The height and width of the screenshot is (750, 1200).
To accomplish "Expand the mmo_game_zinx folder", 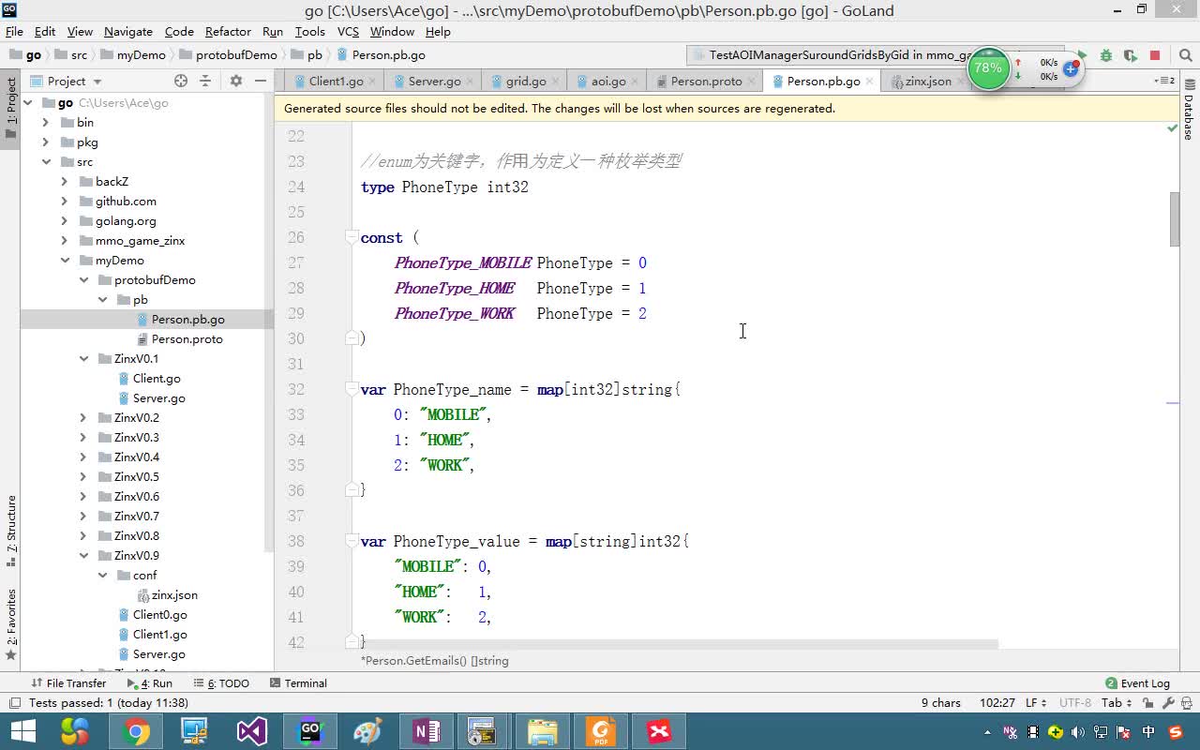I will [x=64, y=241].
